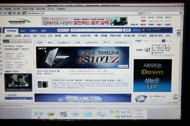Launch the chat messenger dock icon
Screen dimensions: 190x126
pos(75,114)
